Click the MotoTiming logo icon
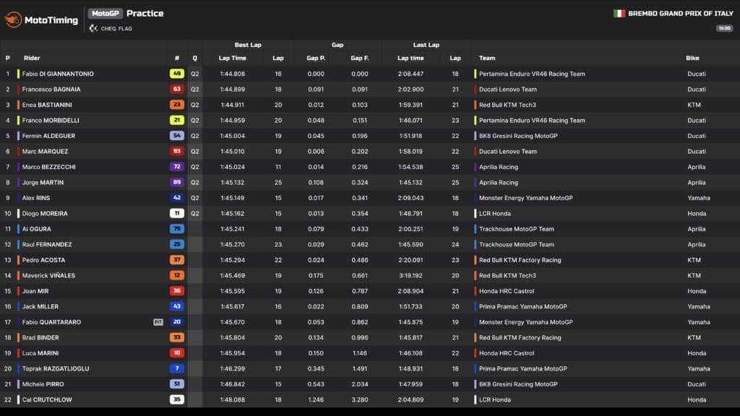 (x=13, y=19)
